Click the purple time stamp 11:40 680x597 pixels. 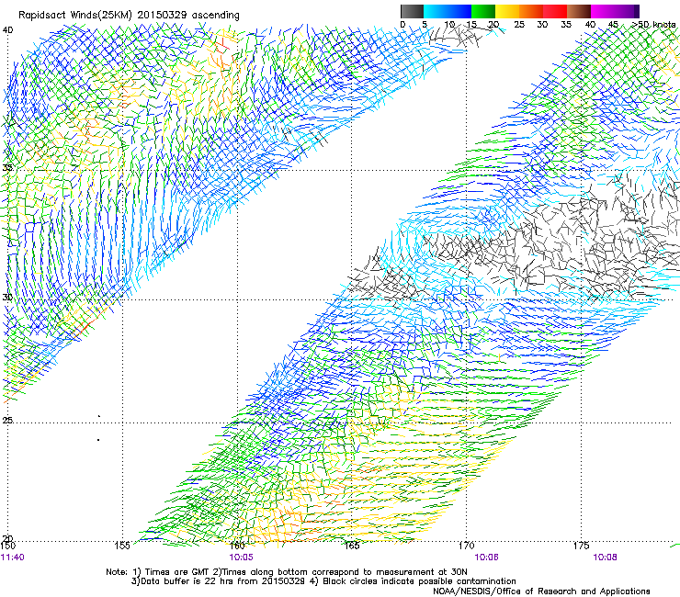click(x=13, y=558)
